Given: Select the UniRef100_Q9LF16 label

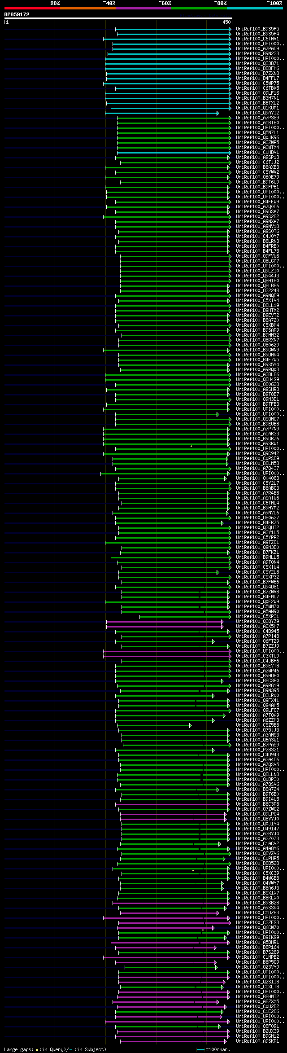Looking at the screenshot, I should pos(257,93).
